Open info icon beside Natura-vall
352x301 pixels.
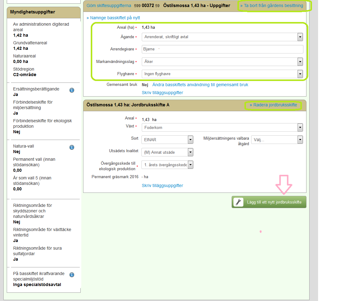[71, 147]
